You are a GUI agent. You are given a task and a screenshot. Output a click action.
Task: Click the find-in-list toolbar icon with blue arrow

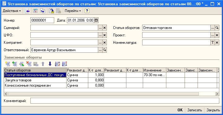[x=27, y=11]
